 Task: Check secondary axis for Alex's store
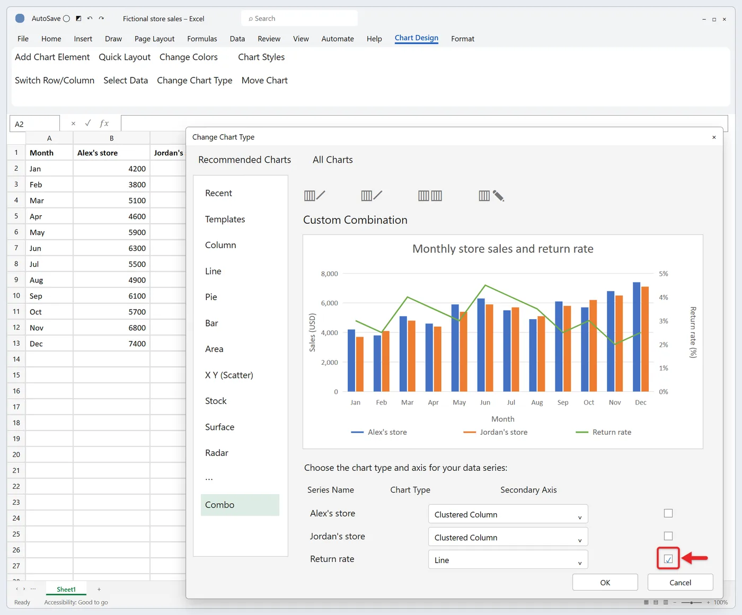[668, 513]
